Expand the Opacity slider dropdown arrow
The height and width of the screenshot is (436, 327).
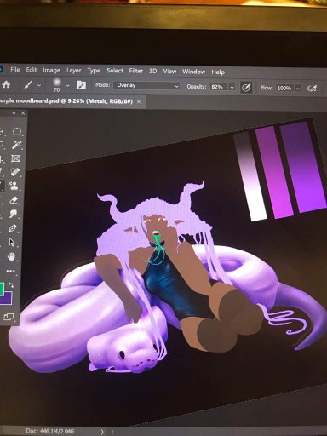click(x=232, y=87)
